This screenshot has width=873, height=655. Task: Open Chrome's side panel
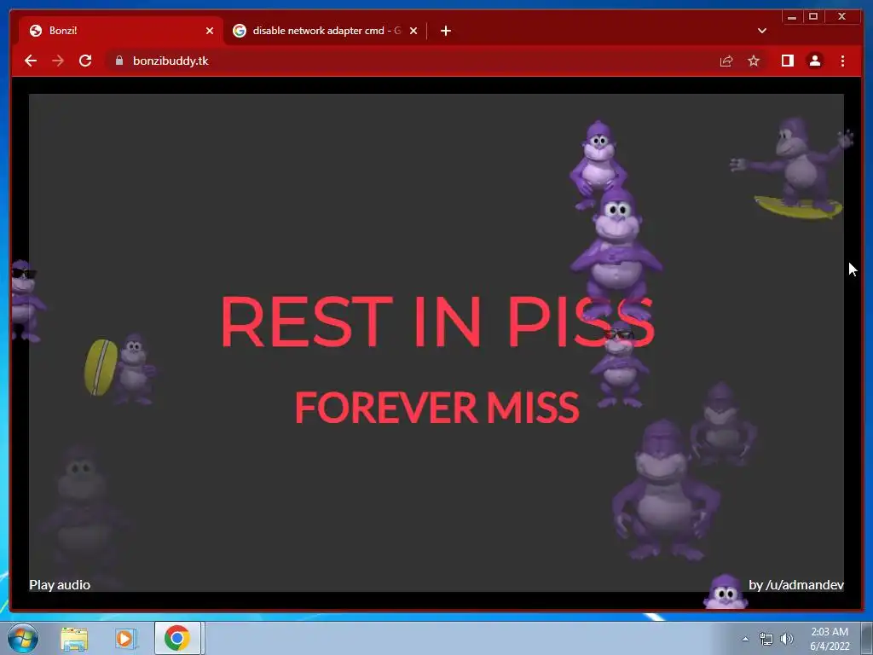[x=787, y=61]
